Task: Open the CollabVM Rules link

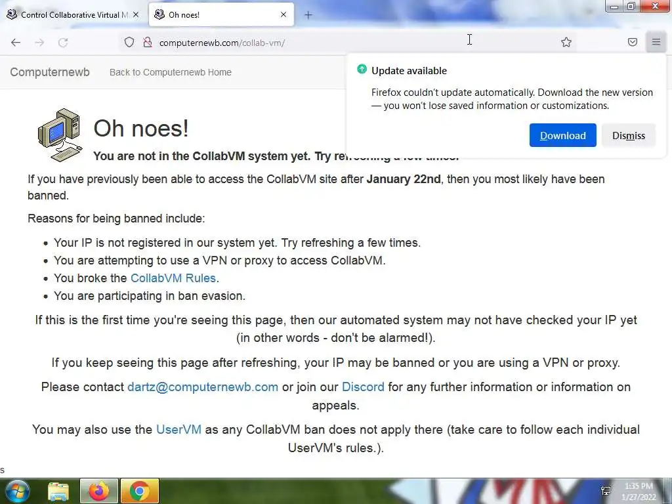Action: click(173, 278)
